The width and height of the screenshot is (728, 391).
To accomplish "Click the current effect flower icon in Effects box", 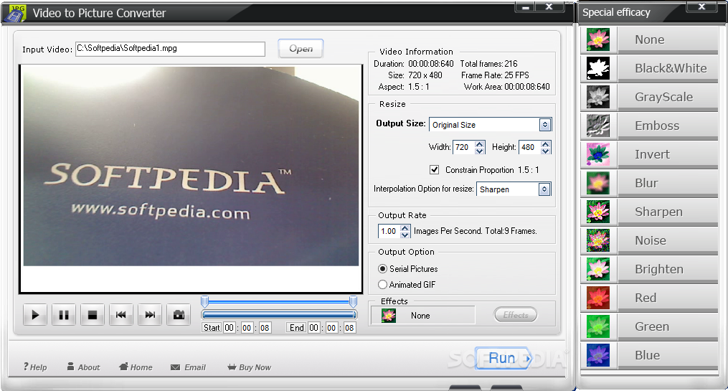I will coord(389,316).
